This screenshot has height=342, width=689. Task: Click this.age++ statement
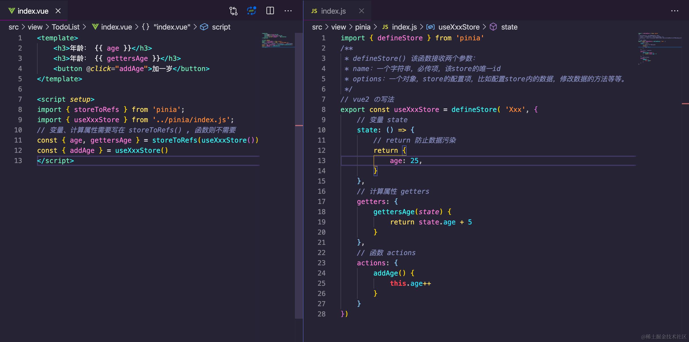point(410,283)
